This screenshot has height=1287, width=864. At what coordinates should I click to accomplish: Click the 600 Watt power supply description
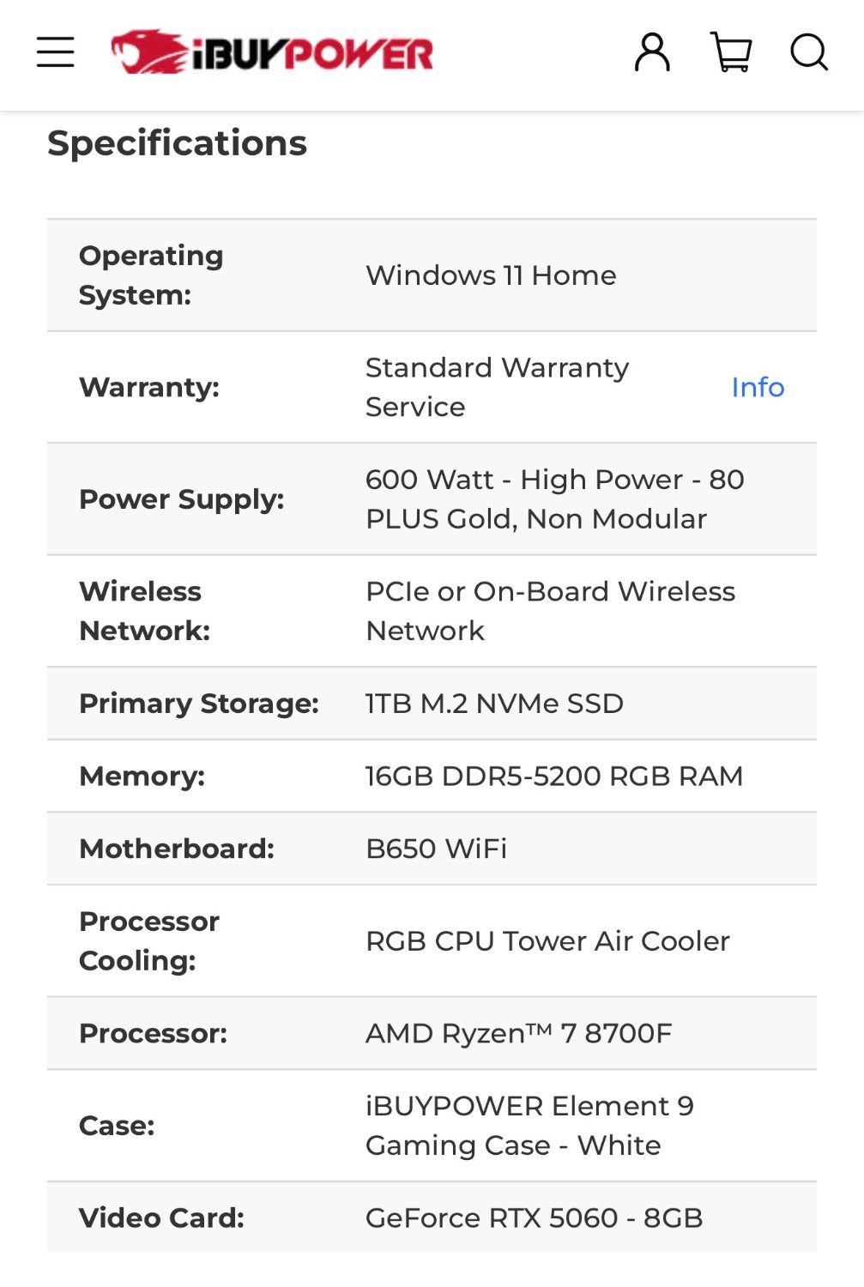[554, 498]
